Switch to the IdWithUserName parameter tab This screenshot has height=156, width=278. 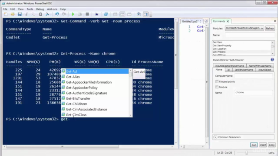[x=244, y=70]
